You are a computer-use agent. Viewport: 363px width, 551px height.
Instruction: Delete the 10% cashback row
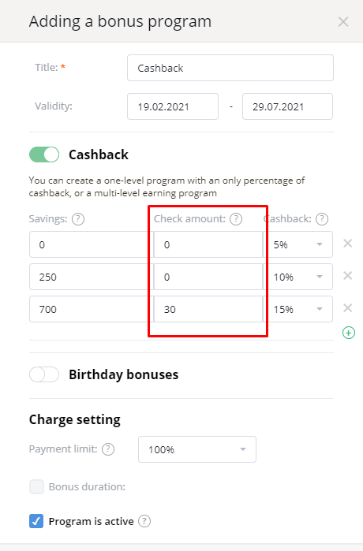point(347,276)
